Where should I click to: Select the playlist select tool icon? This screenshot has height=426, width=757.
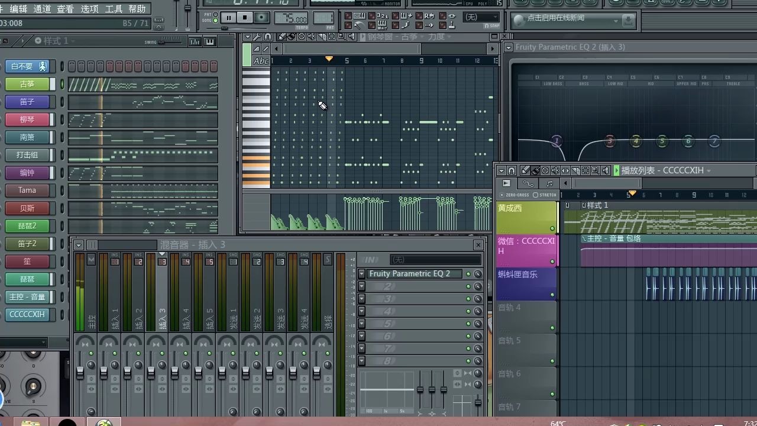(585, 170)
